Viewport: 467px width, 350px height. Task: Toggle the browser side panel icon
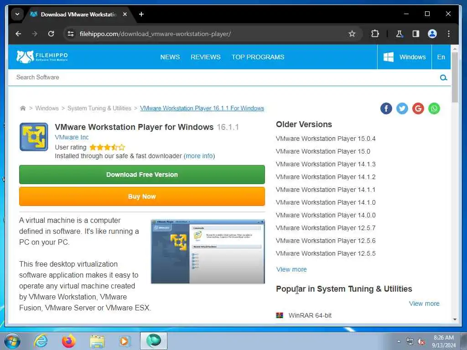coord(416,34)
